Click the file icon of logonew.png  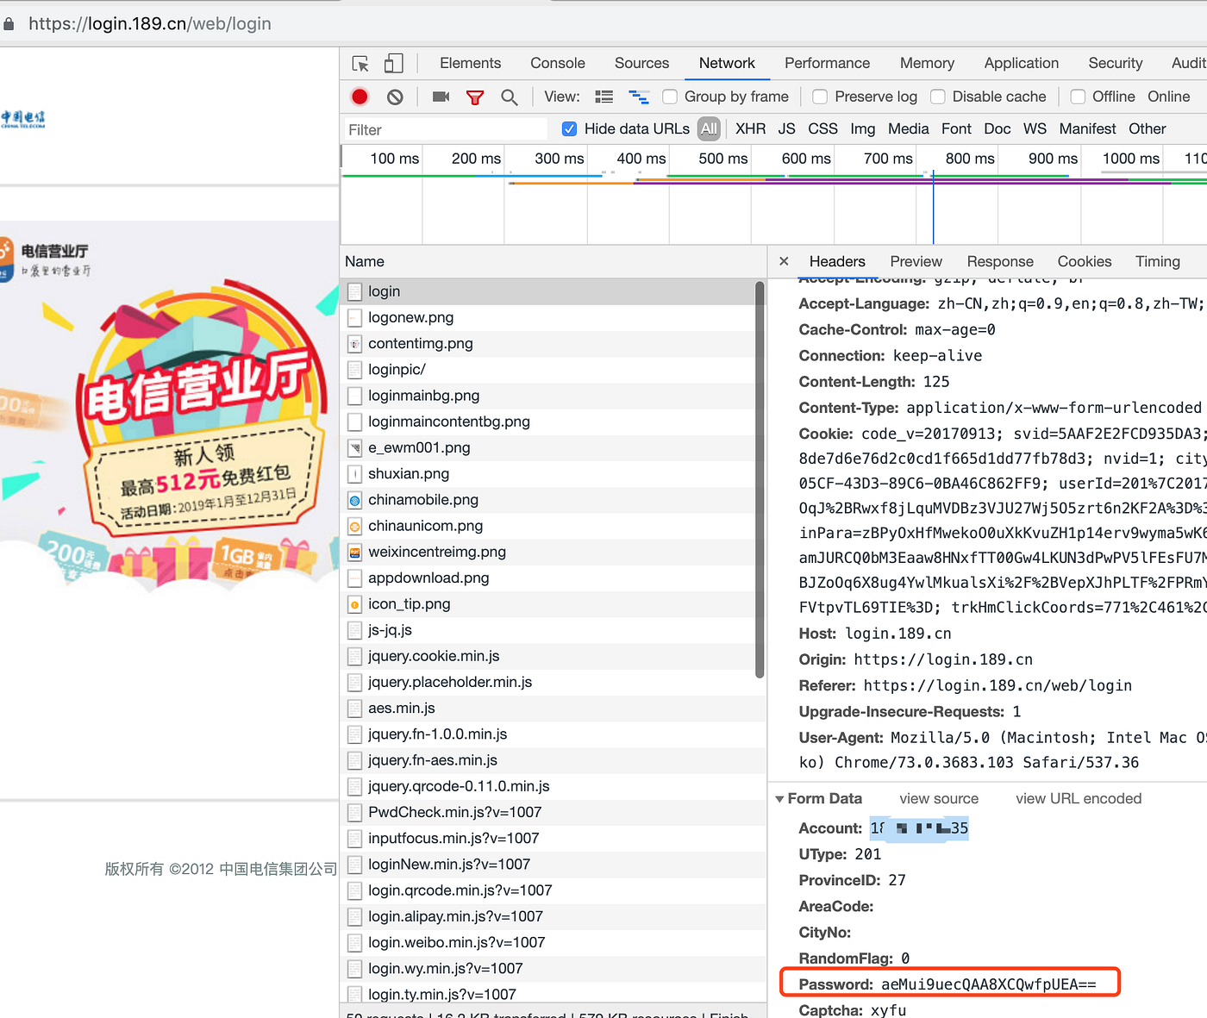coord(354,317)
